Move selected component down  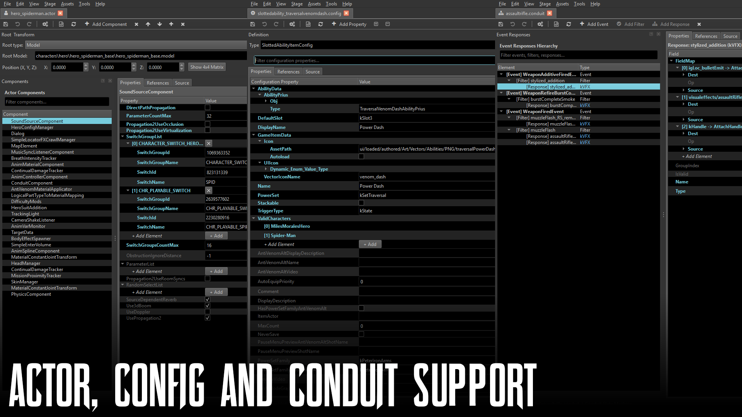pyautogui.click(x=160, y=24)
